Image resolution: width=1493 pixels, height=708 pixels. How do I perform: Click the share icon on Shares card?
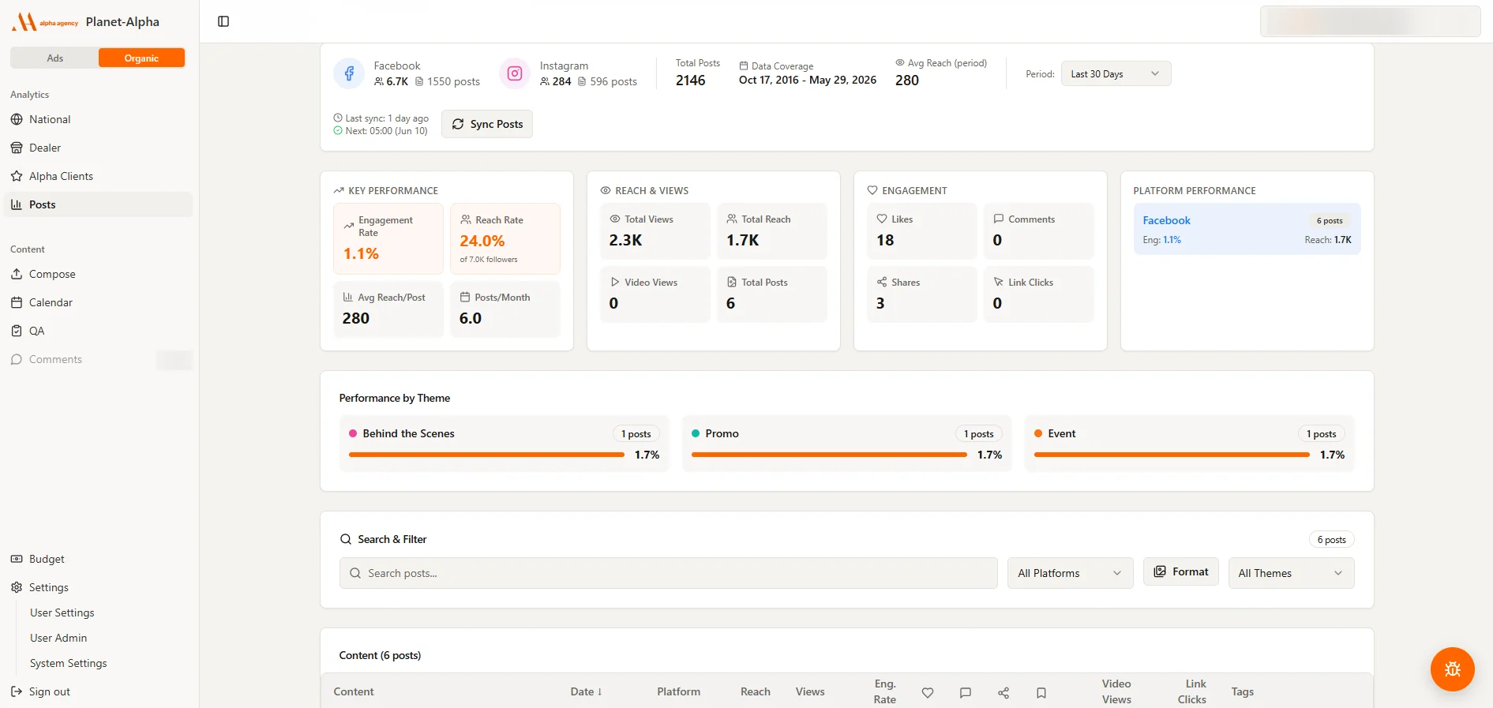881,282
